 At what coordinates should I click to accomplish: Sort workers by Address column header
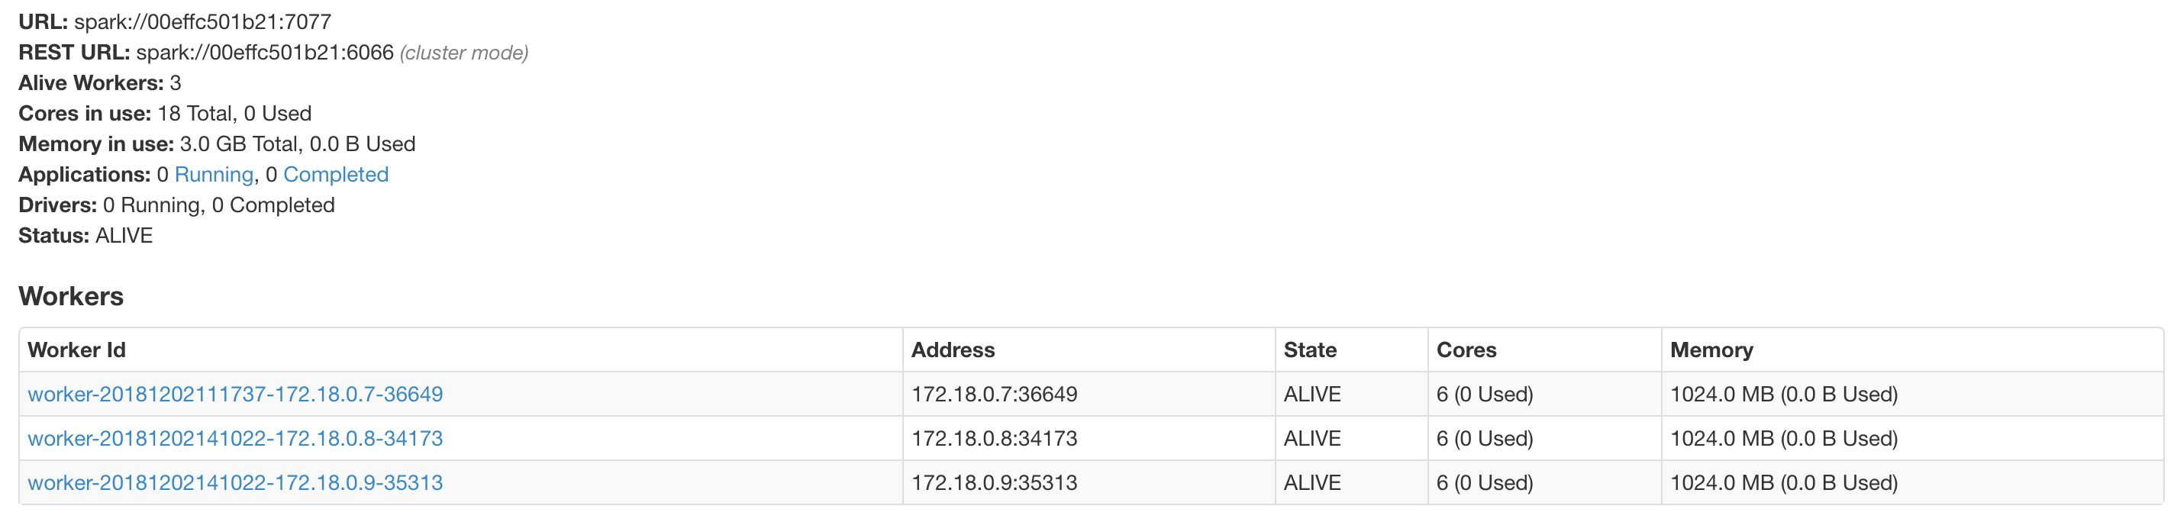[953, 350]
